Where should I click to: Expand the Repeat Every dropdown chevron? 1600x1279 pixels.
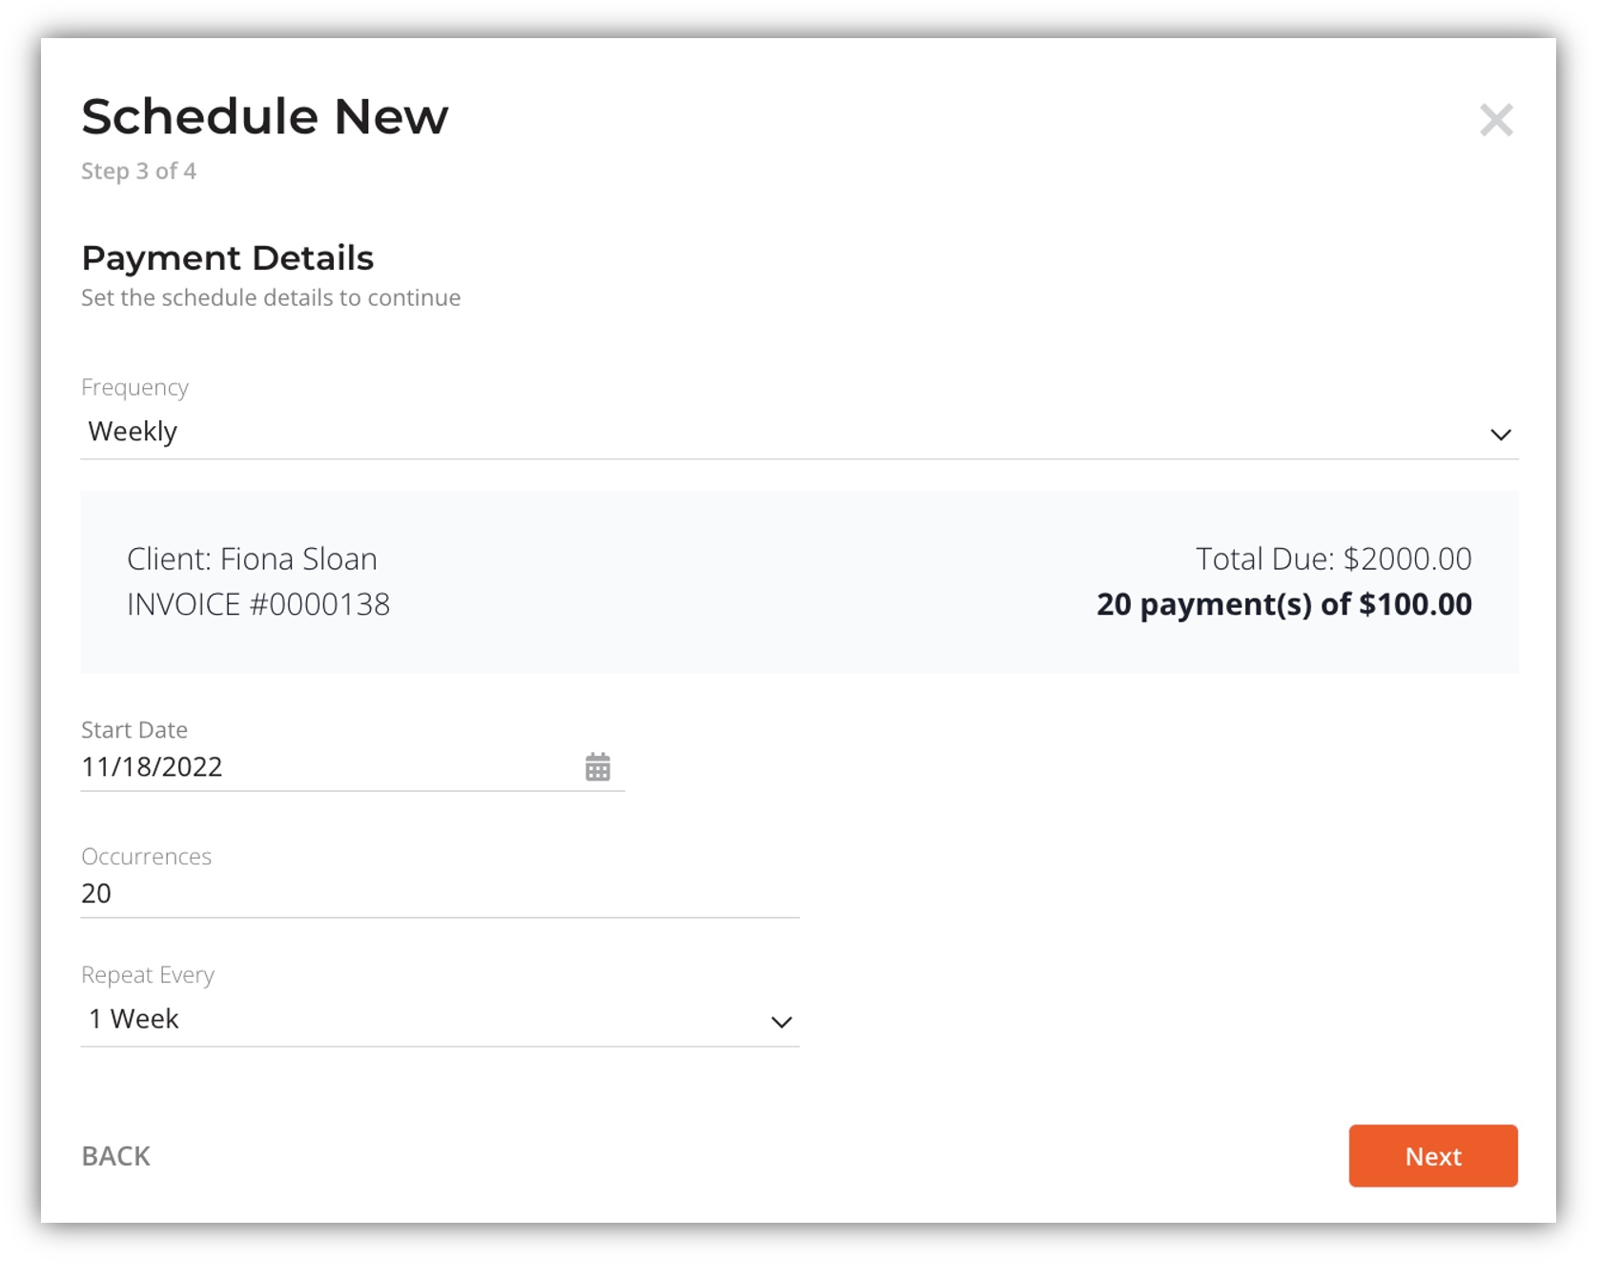point(781,1022)
